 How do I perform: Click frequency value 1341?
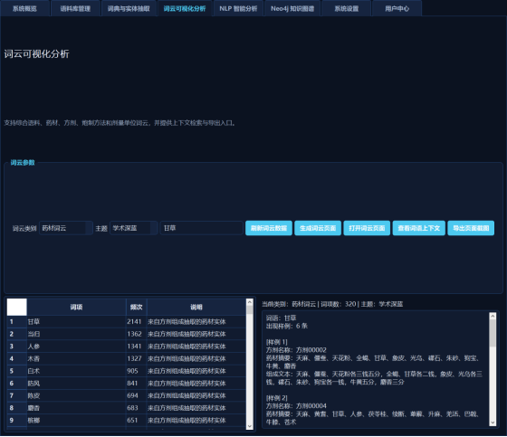[x=136, y=347]
